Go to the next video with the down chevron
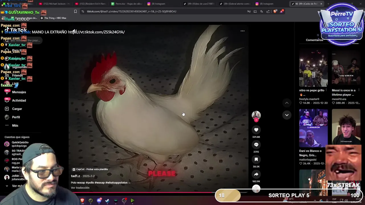This screenshot has height=205, width=365. coord(287,115)
